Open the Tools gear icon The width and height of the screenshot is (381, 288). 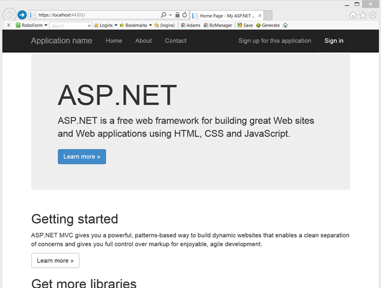pyautogui.click(x=373, y=15)
